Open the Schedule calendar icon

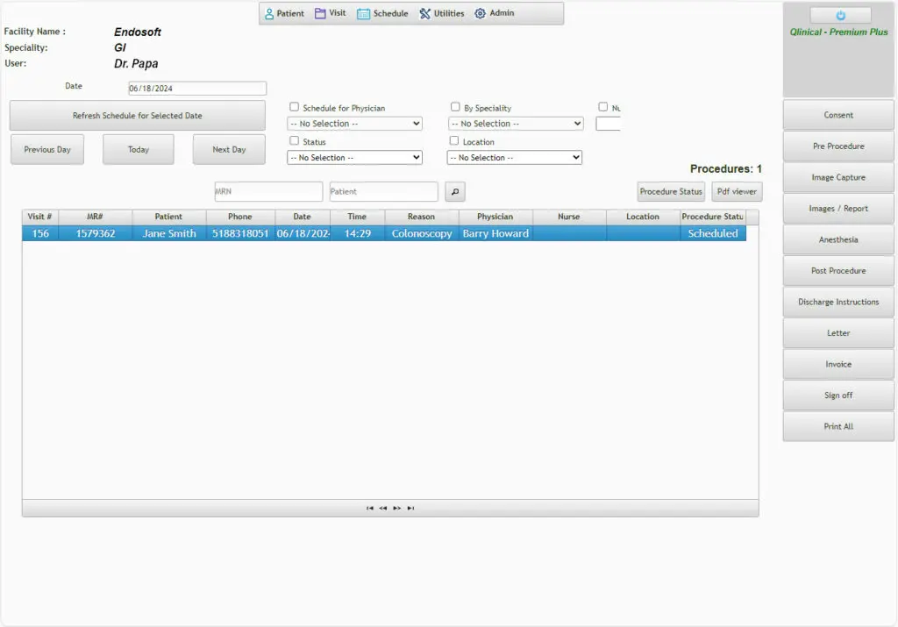(x=363, y=13)
